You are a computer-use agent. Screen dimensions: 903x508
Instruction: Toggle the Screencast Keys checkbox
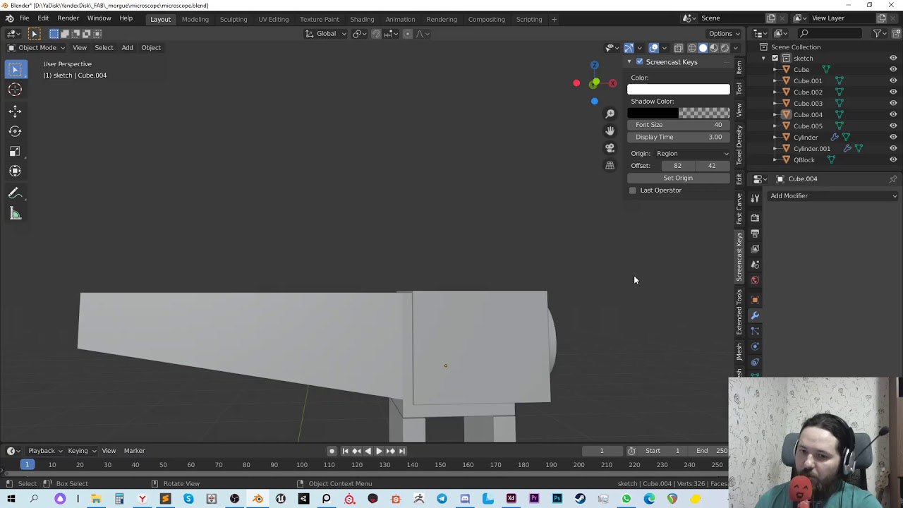point(640,62)
